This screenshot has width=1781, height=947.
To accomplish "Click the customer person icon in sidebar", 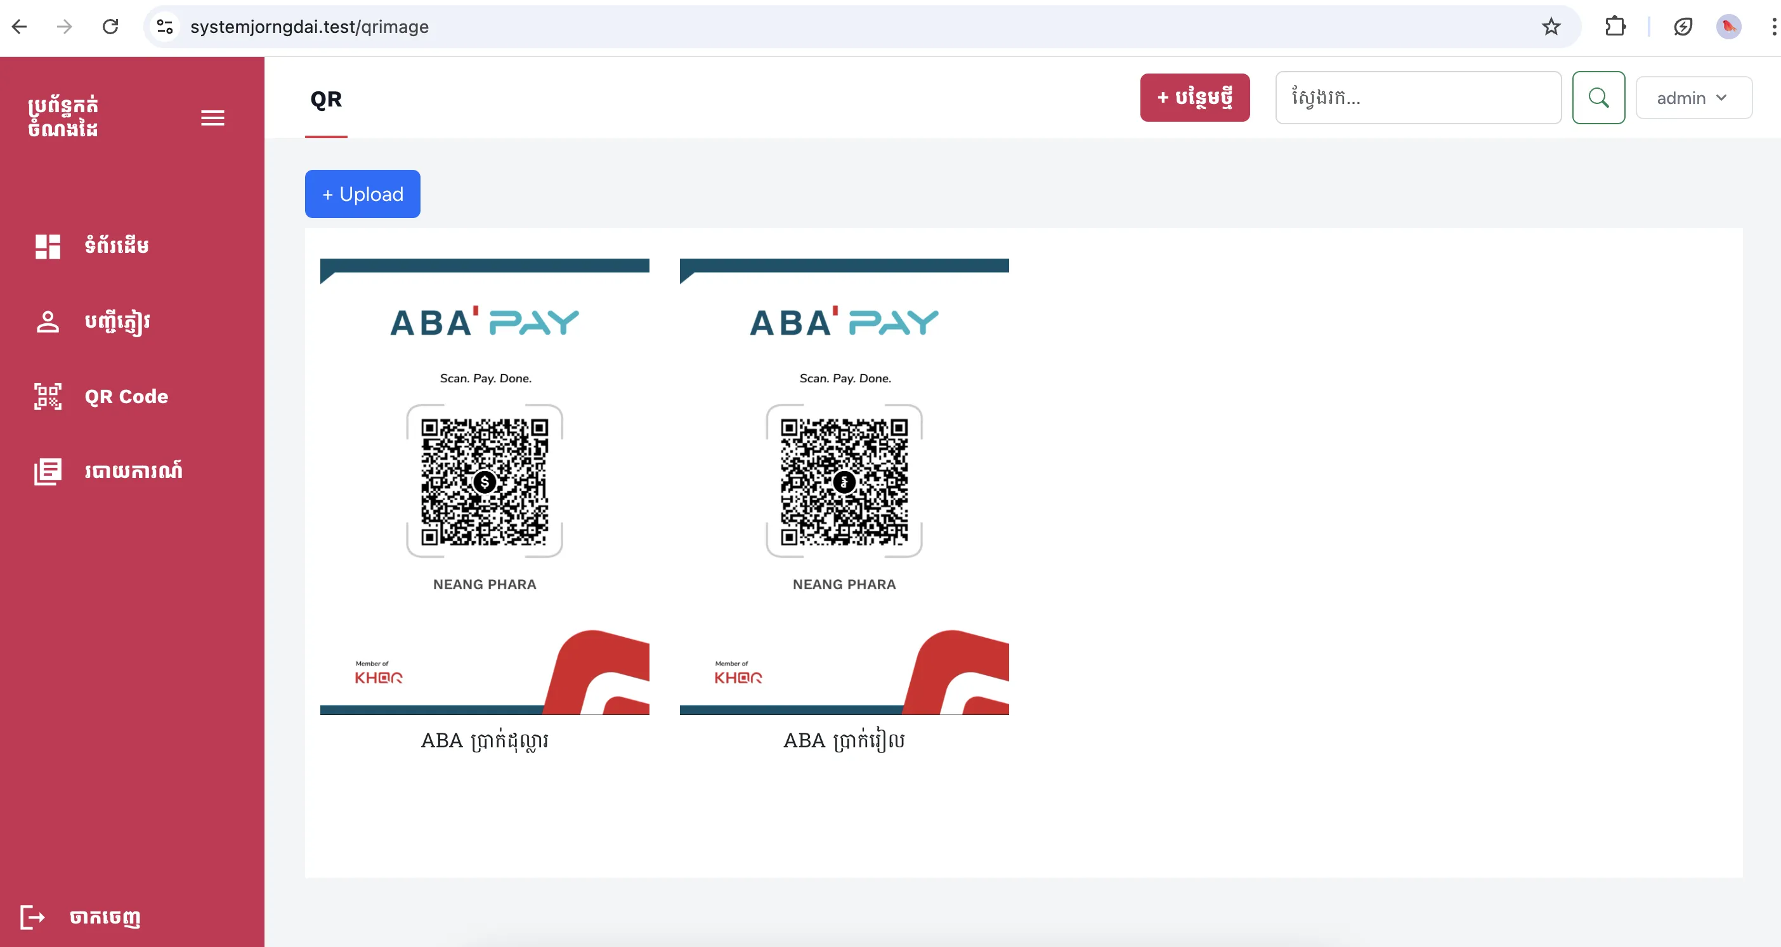I will point(48,322).
